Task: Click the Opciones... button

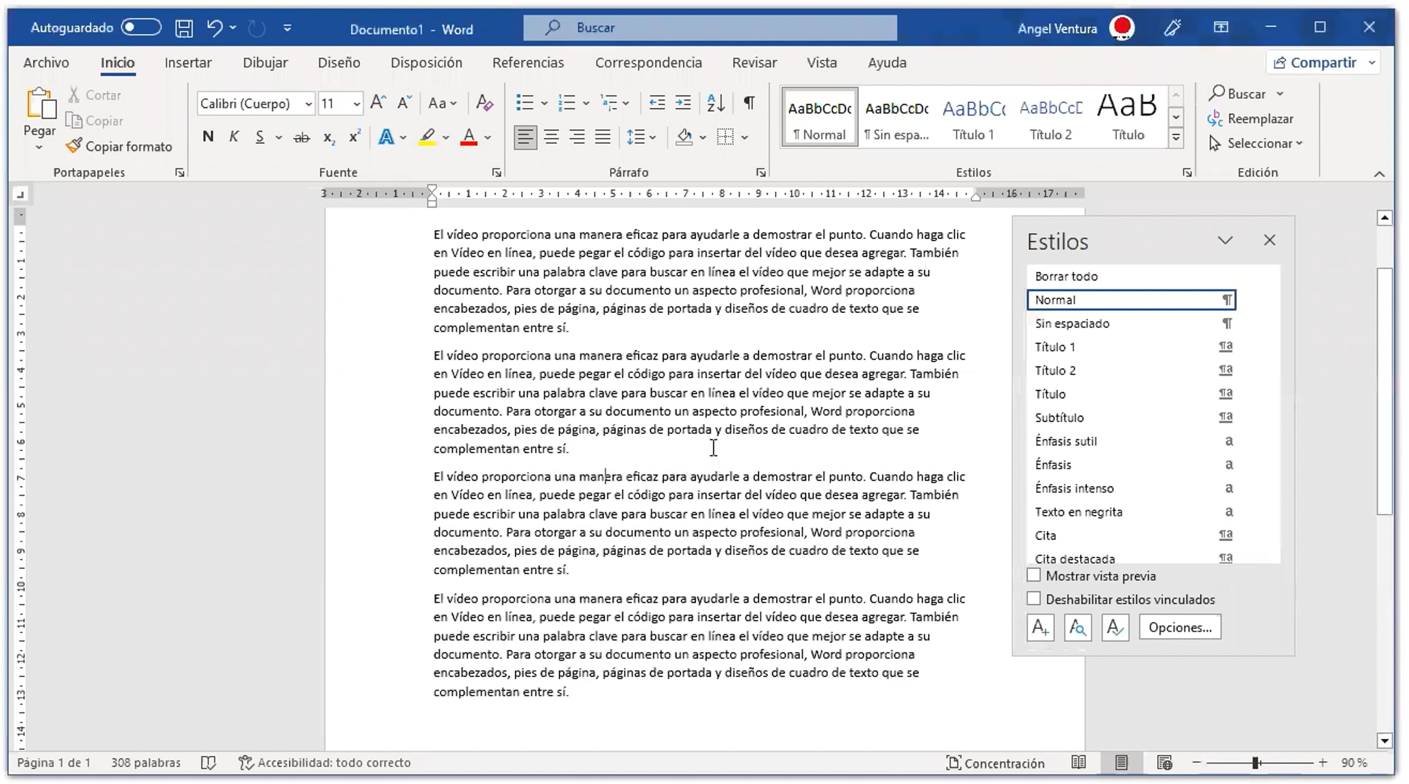Action: [1179, 628]
